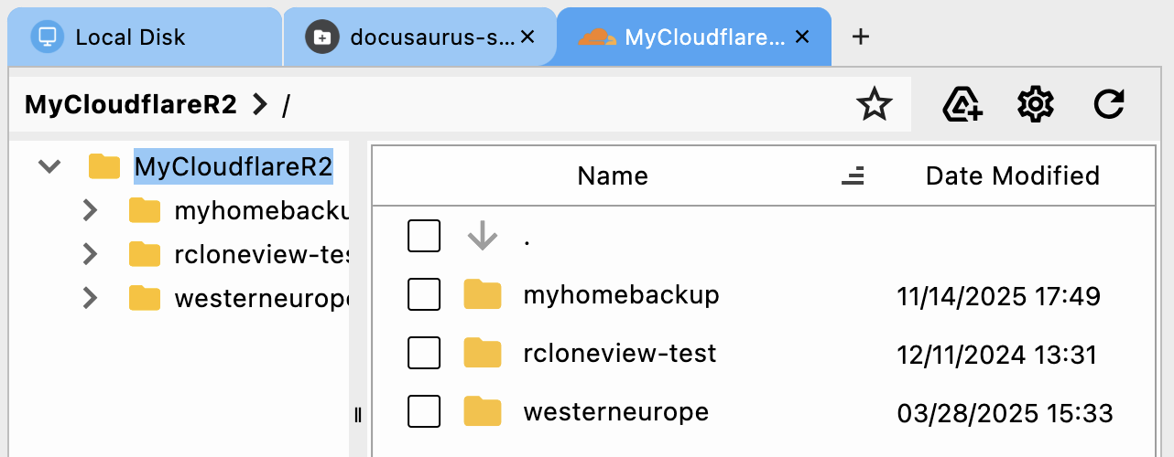Image resolution: width=1174 pixels, height=457 pixels.
Task: Close the MyCloudflare tab
Action: pos(802,37)
